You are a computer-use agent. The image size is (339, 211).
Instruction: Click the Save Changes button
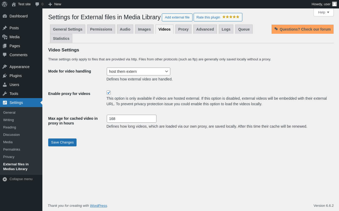(62, 142)
